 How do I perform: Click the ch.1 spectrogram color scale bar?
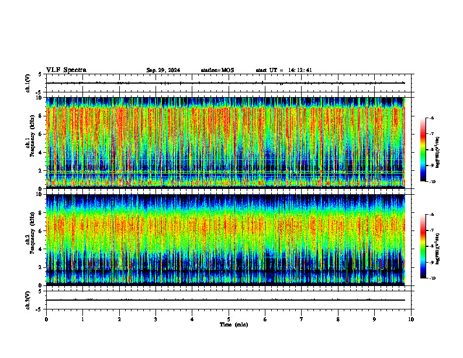point(423,150)
